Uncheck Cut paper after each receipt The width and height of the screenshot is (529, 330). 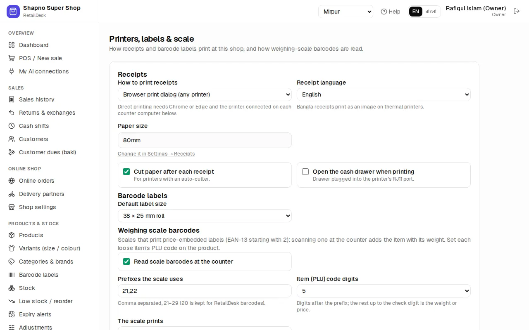(126, 172)
